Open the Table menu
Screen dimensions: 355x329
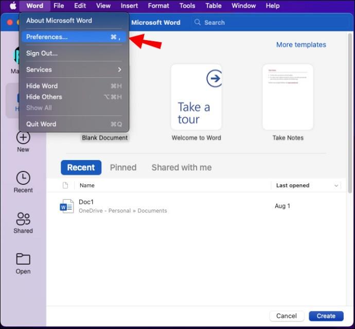tap(214, 6)
